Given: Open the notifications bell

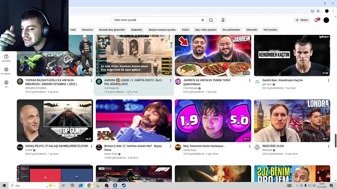Looking at the screenshot, I should click(x=316, y=20).
